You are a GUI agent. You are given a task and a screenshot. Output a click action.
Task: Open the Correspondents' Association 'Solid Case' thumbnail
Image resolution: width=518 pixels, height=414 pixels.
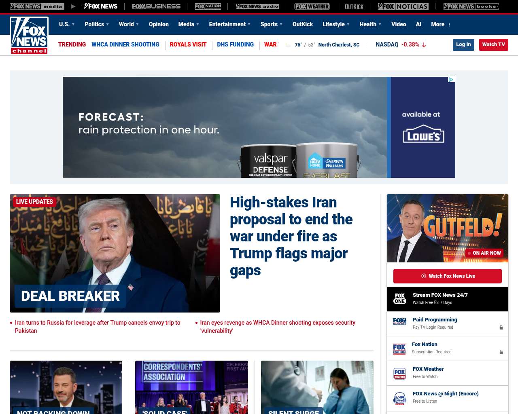pos(191,387)
